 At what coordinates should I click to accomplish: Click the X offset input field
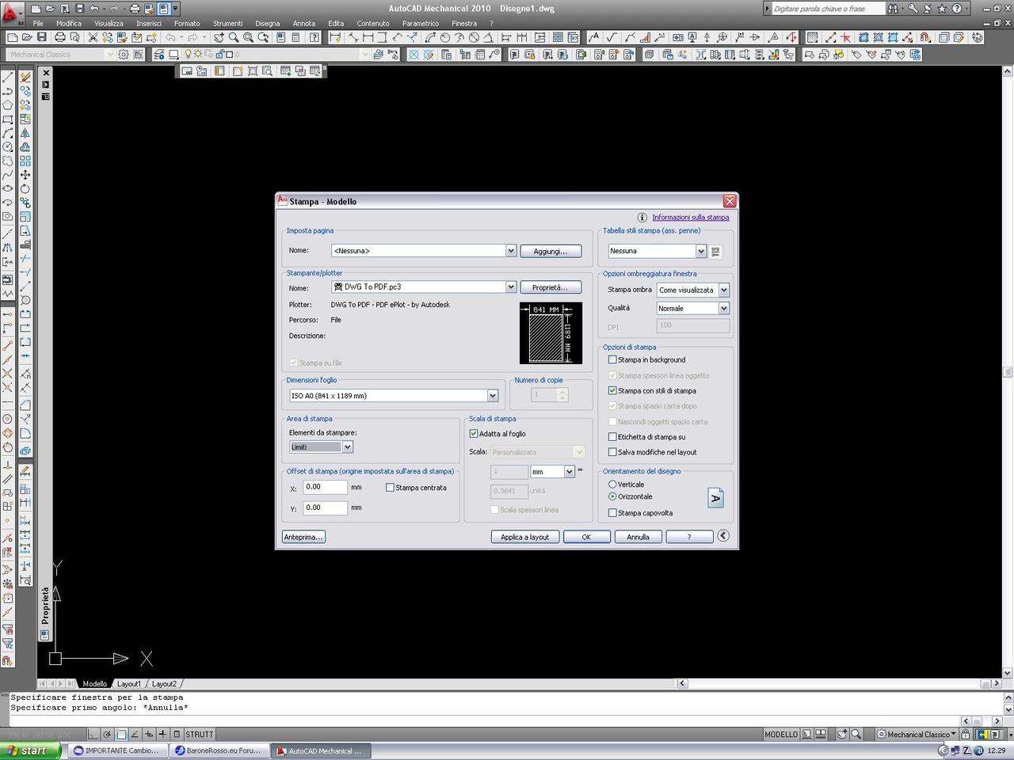pos(325,488)
